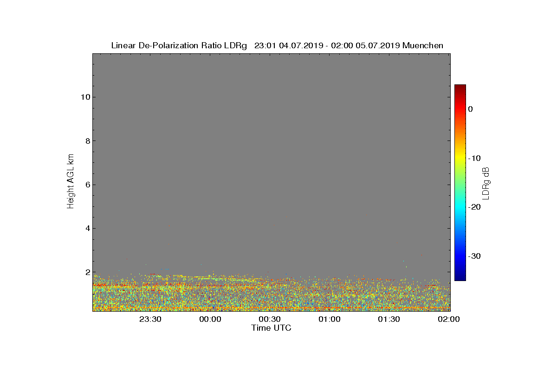Image resolution: width=557 pixels, height=371 pixels.
Task: Click the 8 km height tick label
Action: pyautogui.click(x=86, y=141)
